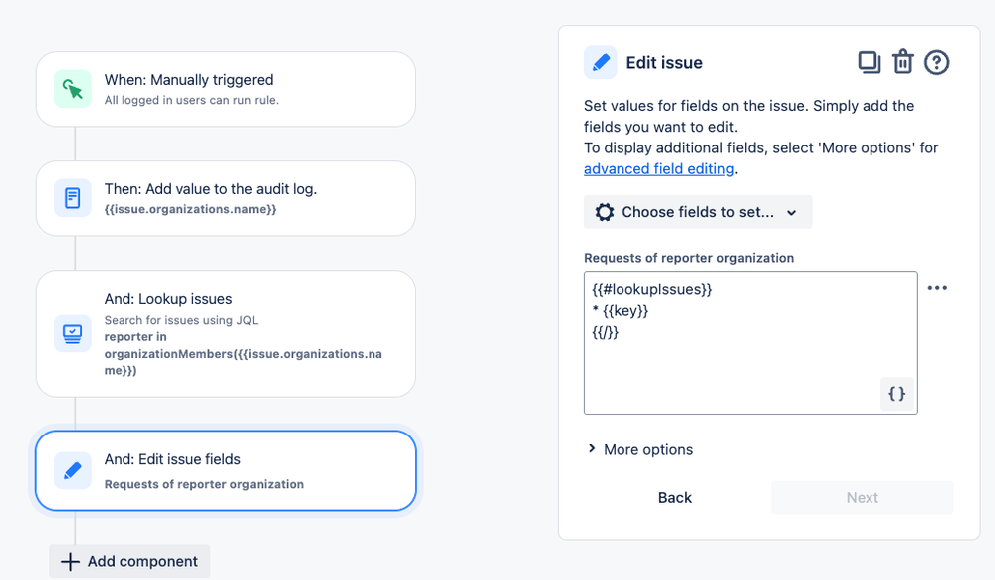Viewport: 995px width, 580px height.
Task: Click the Add component button
Action: point(129,562)
